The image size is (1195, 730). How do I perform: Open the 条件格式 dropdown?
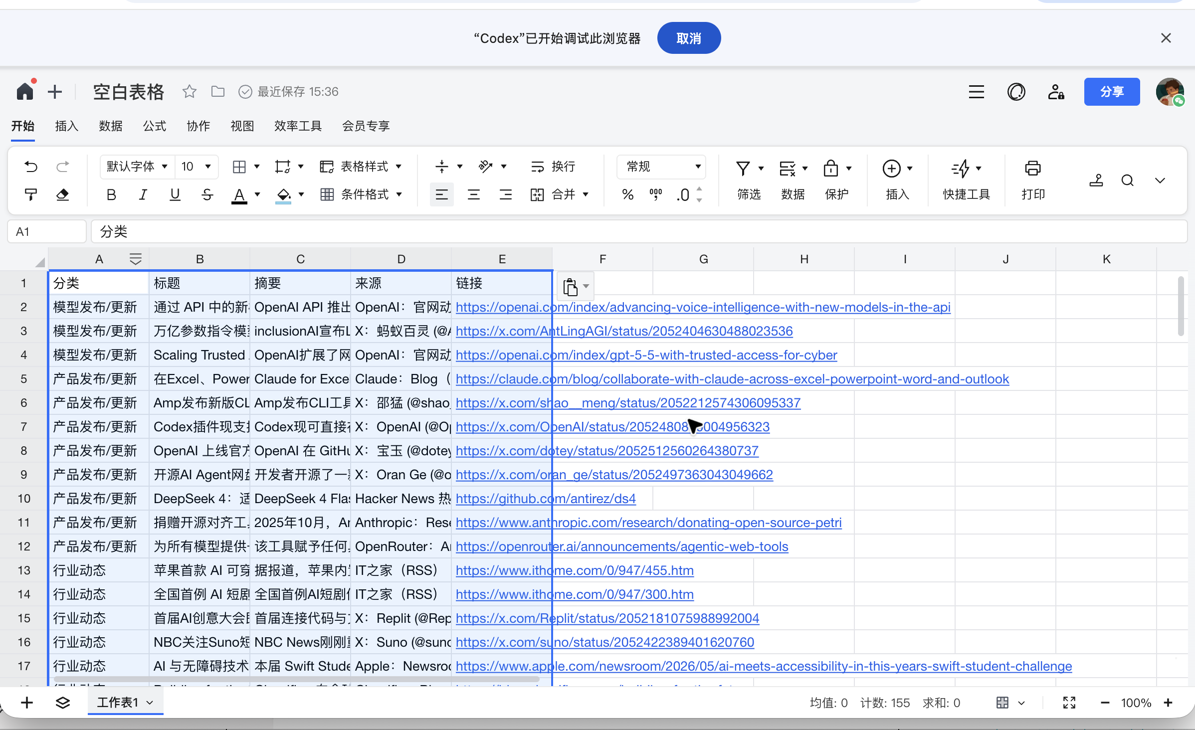(x=361, y=194)
